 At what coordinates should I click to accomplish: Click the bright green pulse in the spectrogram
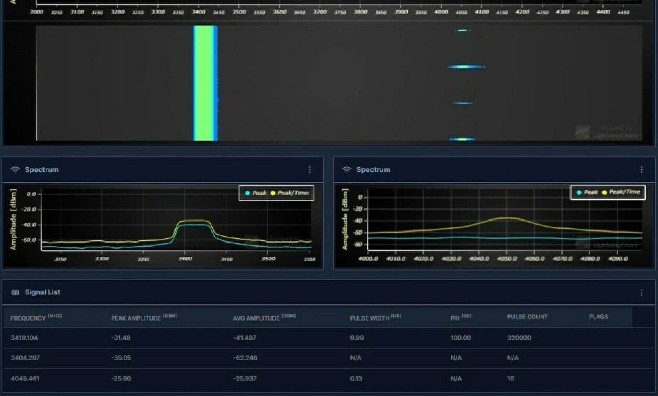coord(204,81)
